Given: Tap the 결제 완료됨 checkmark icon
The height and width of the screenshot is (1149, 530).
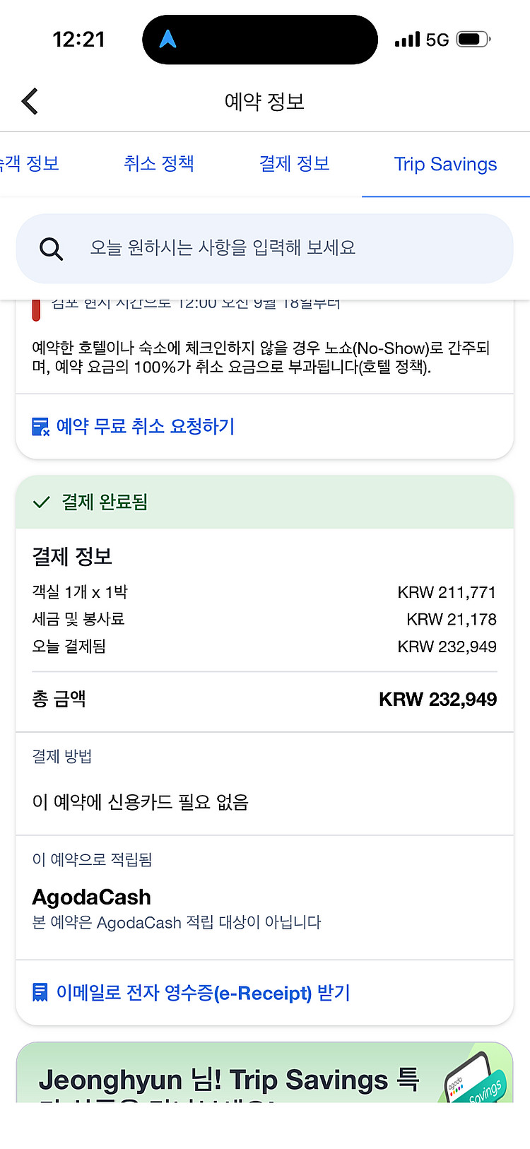Looking at the screenshot, I should (42, 502).
